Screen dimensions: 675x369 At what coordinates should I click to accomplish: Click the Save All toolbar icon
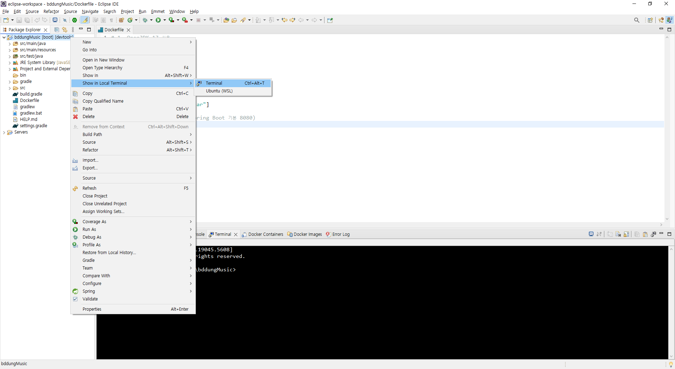pyautogui.click(x=27, y=20)
